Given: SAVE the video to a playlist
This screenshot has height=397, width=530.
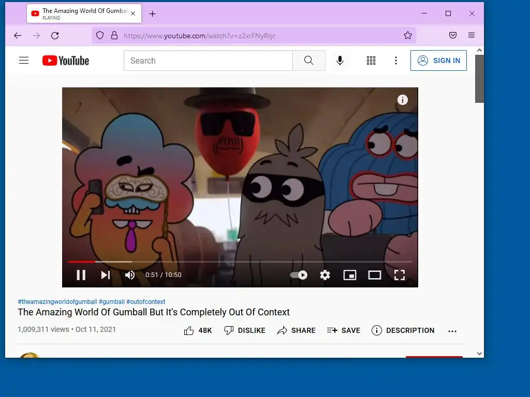Looking at the screenshot, I should point(344,330).
